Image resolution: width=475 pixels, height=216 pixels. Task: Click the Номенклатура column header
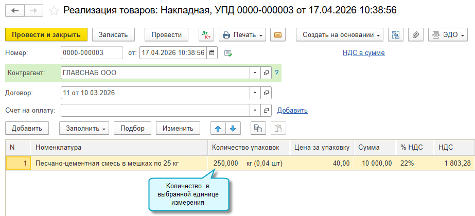pos(119,148)
